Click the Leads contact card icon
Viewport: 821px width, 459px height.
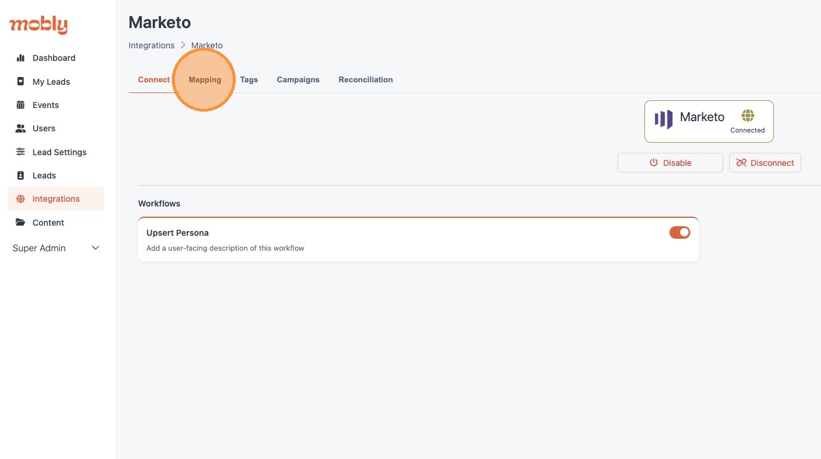coord(21,175)
